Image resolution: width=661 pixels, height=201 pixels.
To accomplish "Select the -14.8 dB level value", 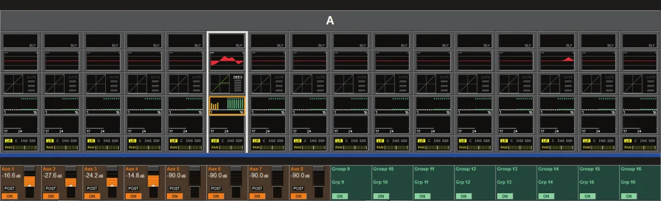I will [135, 176].
